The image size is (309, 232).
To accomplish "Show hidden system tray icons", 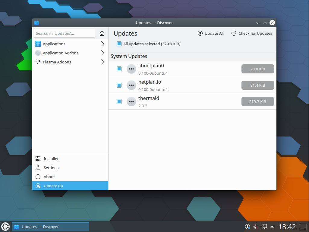I will pyautogui.click(x=272, y=227).
